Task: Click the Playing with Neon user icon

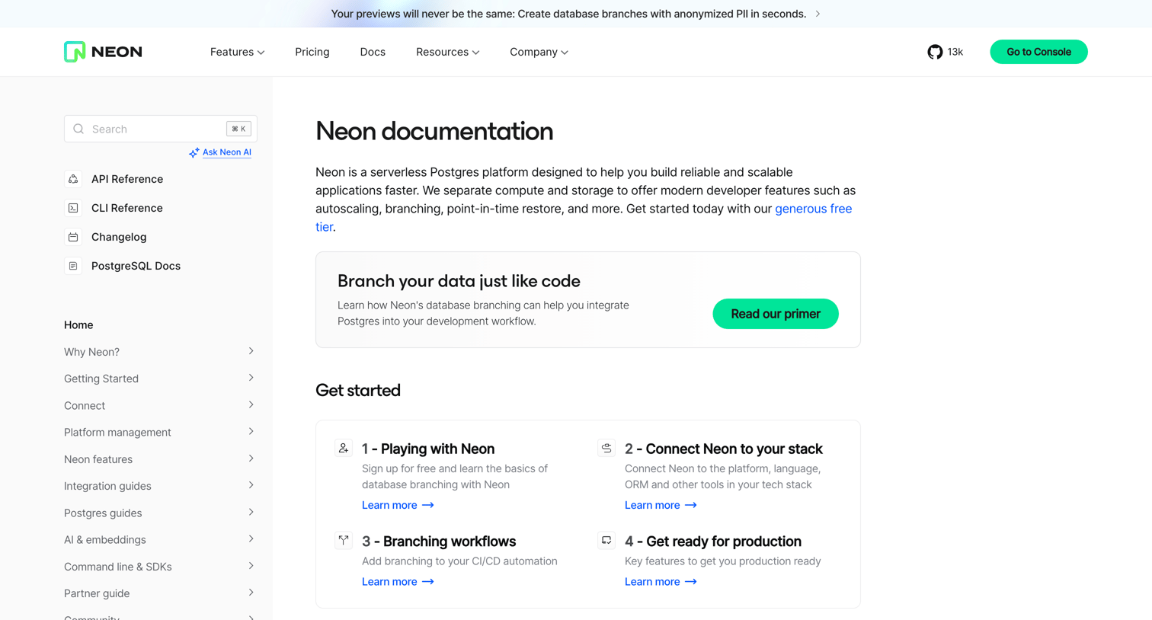Action: [344, 448]
